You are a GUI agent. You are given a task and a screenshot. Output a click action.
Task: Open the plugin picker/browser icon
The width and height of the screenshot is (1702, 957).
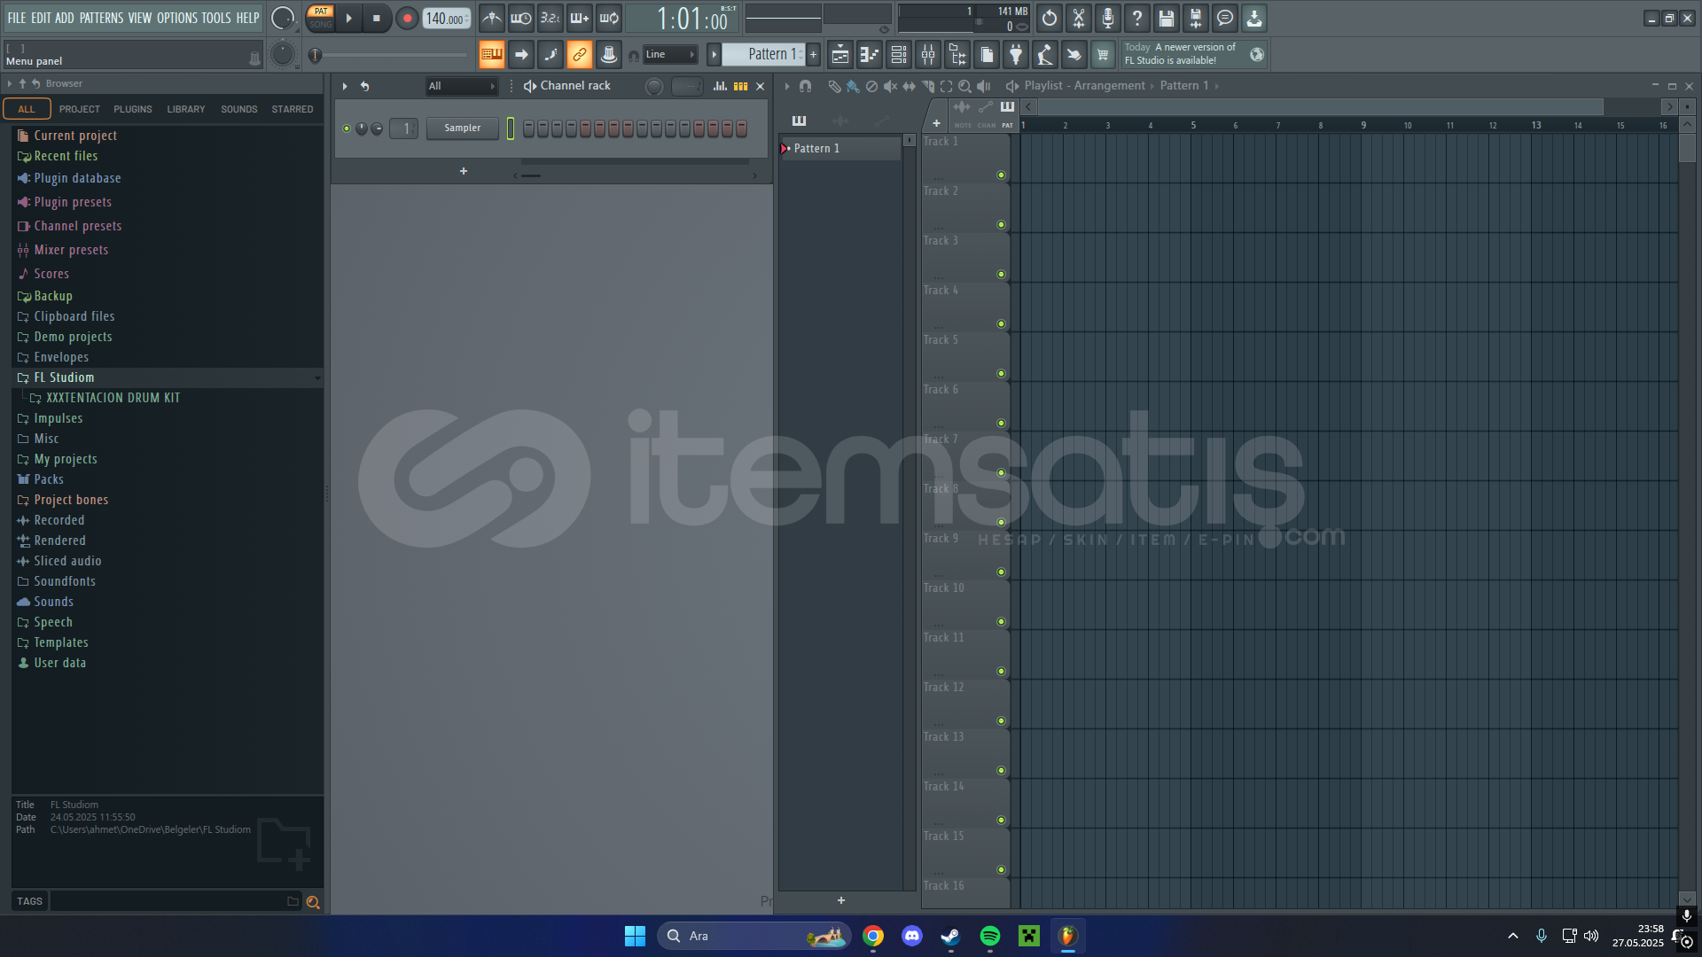coord(1016,55)
